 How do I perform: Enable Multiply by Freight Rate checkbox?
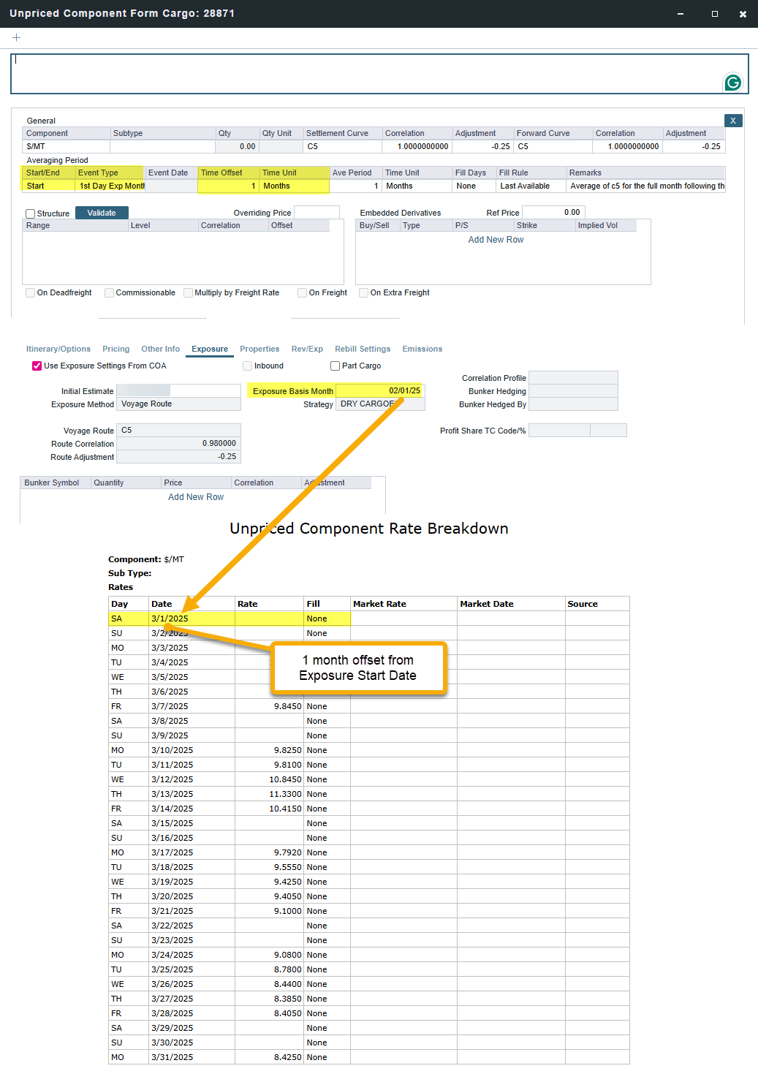click(188, 292)
